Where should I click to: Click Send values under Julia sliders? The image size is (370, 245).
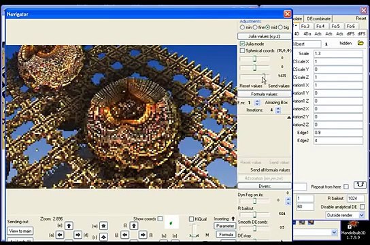pos(279,86)
